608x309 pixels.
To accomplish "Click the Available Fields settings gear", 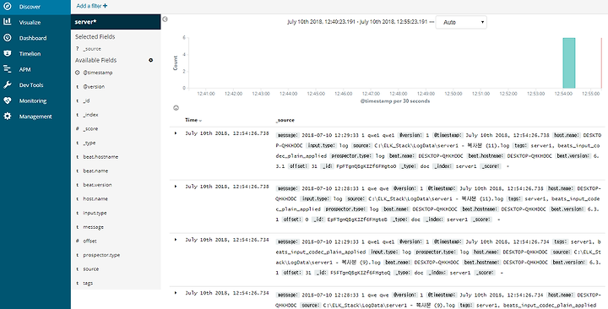I will [151, 60].
